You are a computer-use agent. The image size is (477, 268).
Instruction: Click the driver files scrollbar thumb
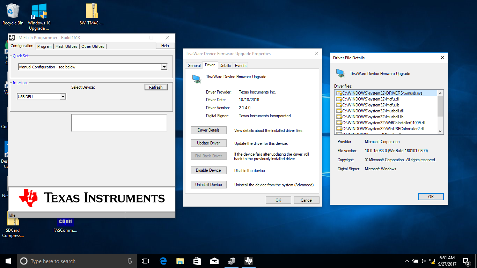pos(440,106)
